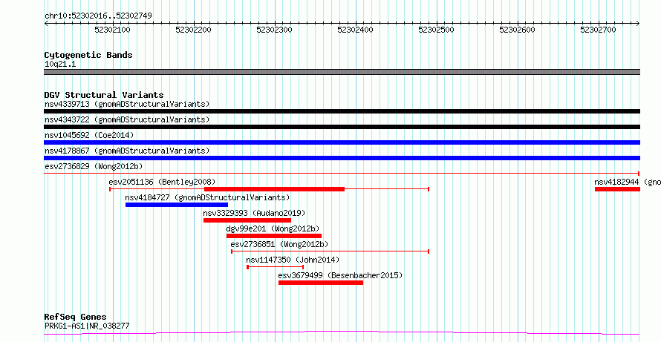This screenshot has height=342, width=661.
Task: Click ruler position 52302500
Action: pos(436,30)
